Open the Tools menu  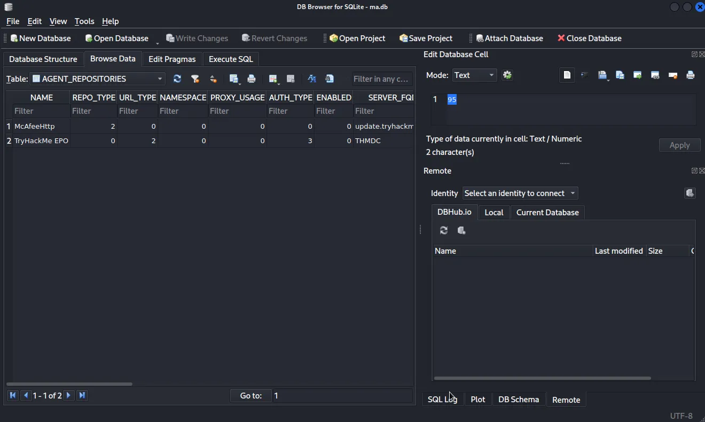[x=84, y=21]
